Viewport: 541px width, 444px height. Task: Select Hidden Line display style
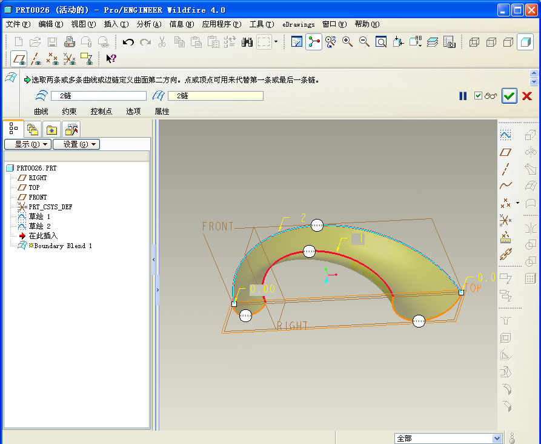pos(491,42)
